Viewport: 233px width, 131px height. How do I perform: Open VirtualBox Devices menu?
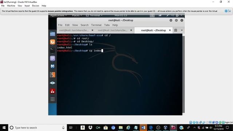click(x=36, y=6)
